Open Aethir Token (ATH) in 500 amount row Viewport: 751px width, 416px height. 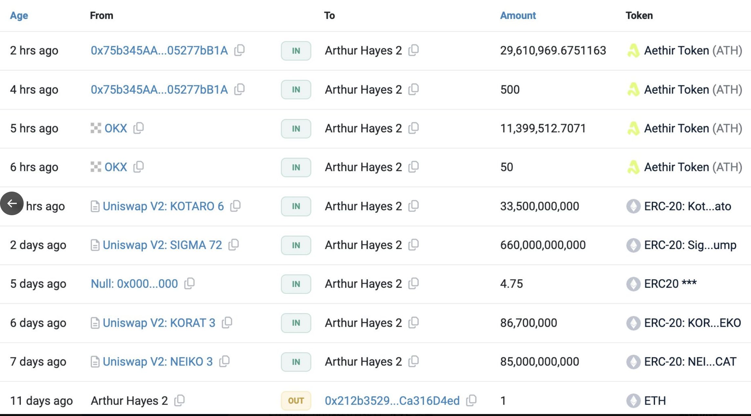693,90
